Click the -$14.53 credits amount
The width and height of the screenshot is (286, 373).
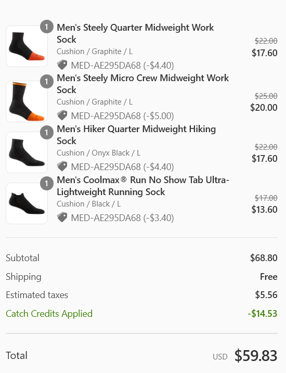[x=263, y=314]
